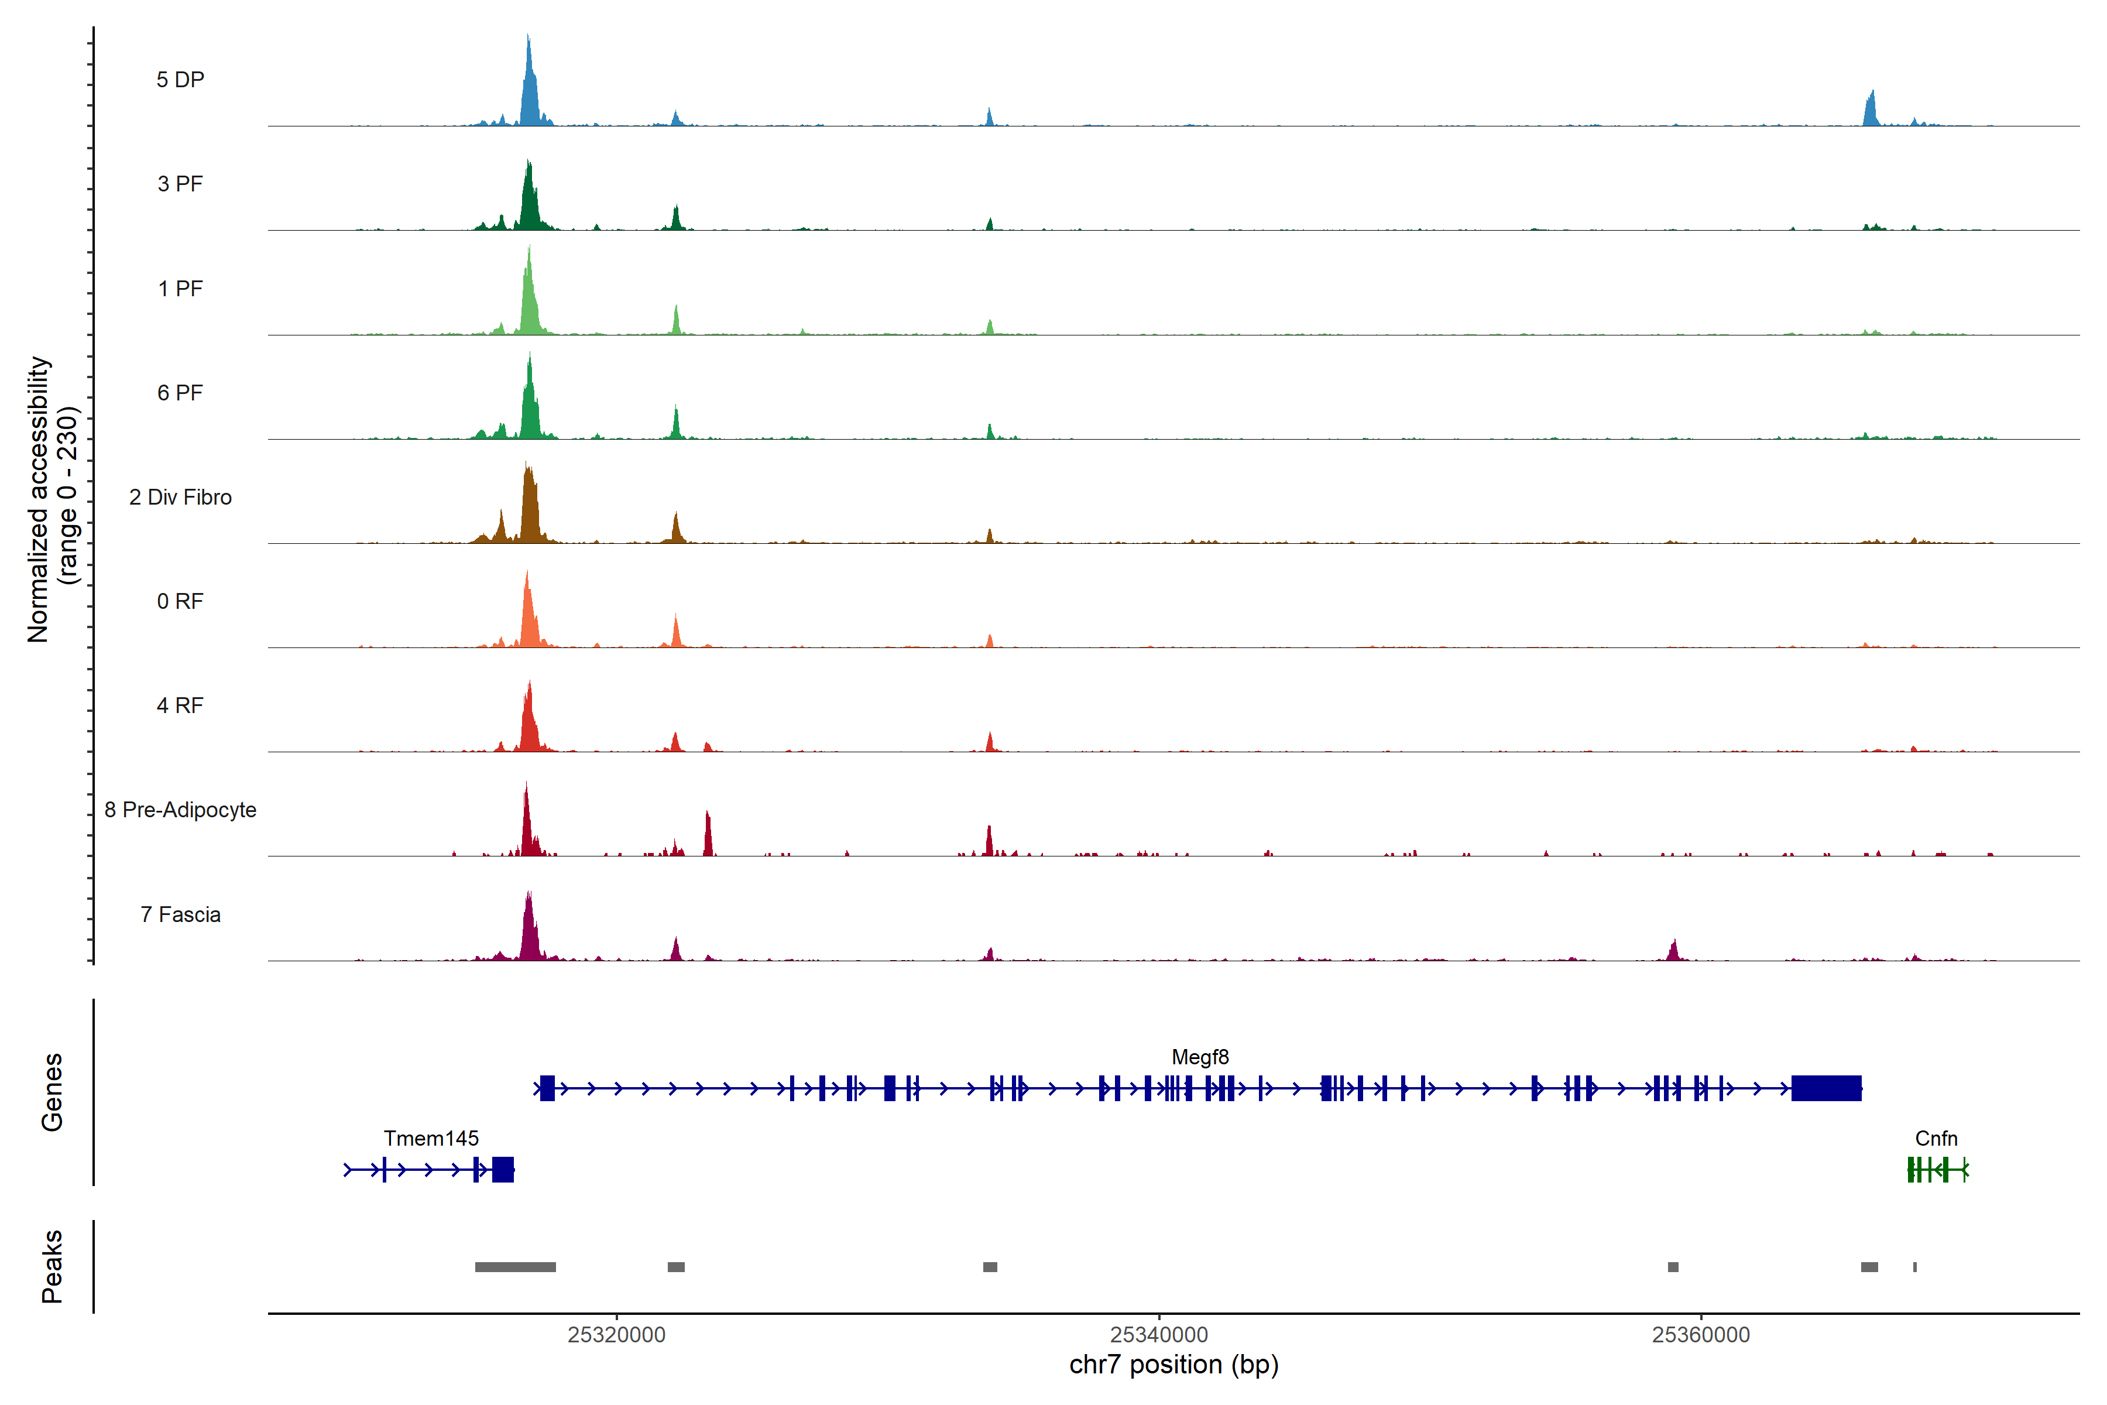
Task: Click the Cnfn gene label
Action: (x=1936, y=1138)
